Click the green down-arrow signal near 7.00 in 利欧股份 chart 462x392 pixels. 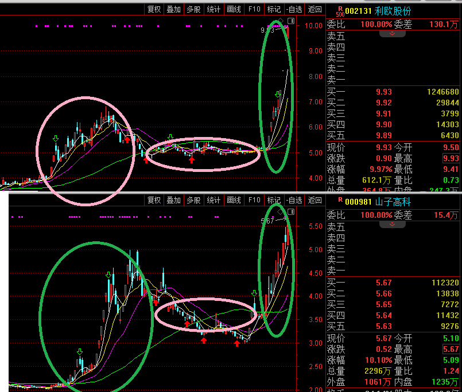[x=278, y=94]
